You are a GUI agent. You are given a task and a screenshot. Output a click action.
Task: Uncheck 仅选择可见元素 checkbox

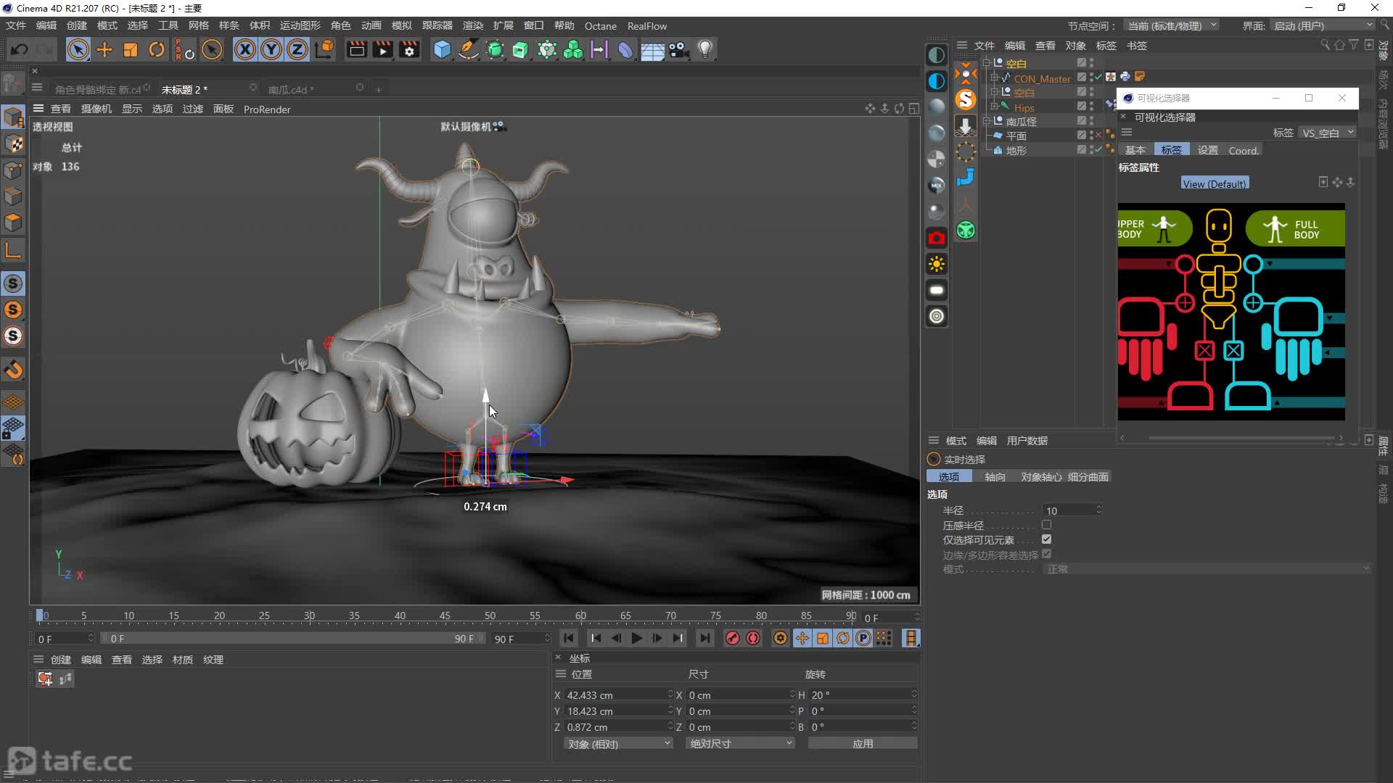click(x=1046, y=539)
